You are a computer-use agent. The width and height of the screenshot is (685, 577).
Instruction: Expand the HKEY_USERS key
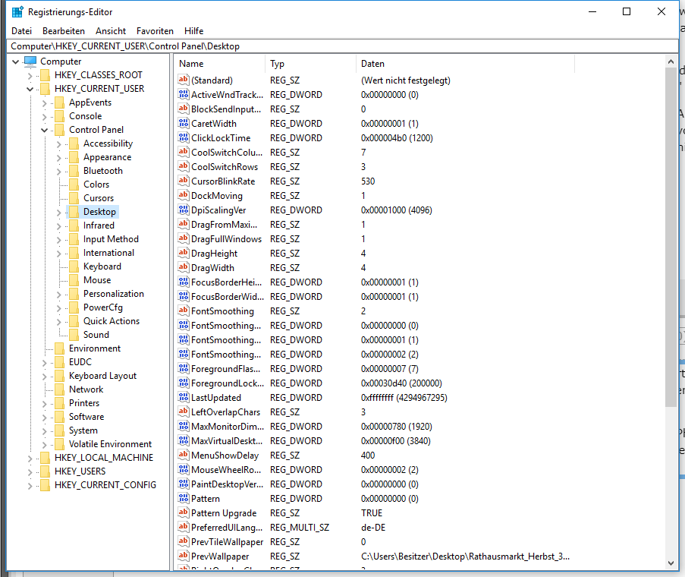click(x=30, y=472)
